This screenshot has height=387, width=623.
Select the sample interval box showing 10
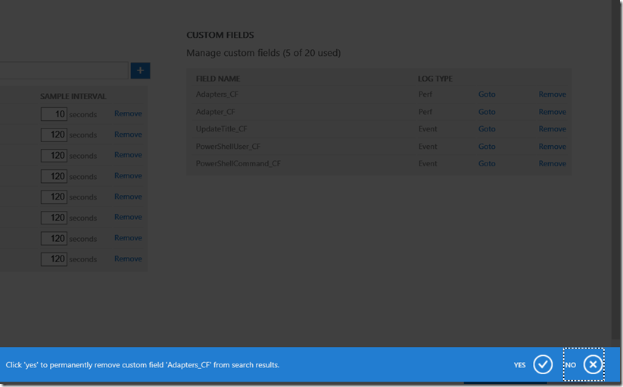pyautogui.click(x=54, y=114)
